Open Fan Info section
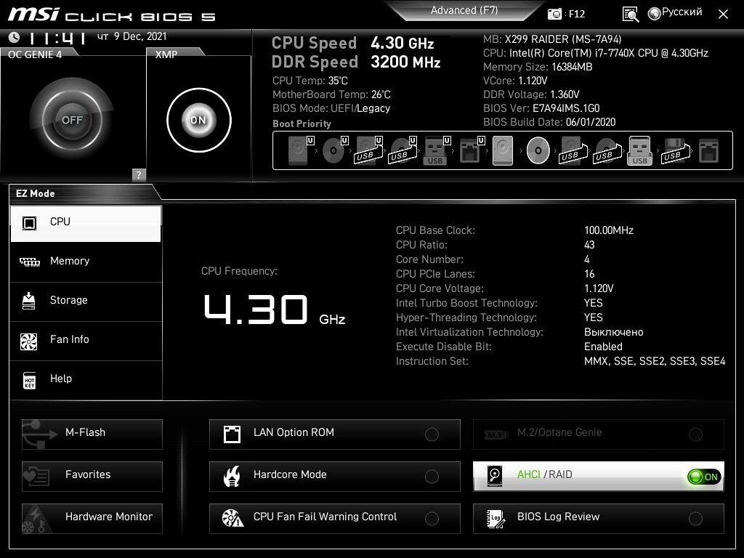This screenshot has width=744, height=558. 86,340
